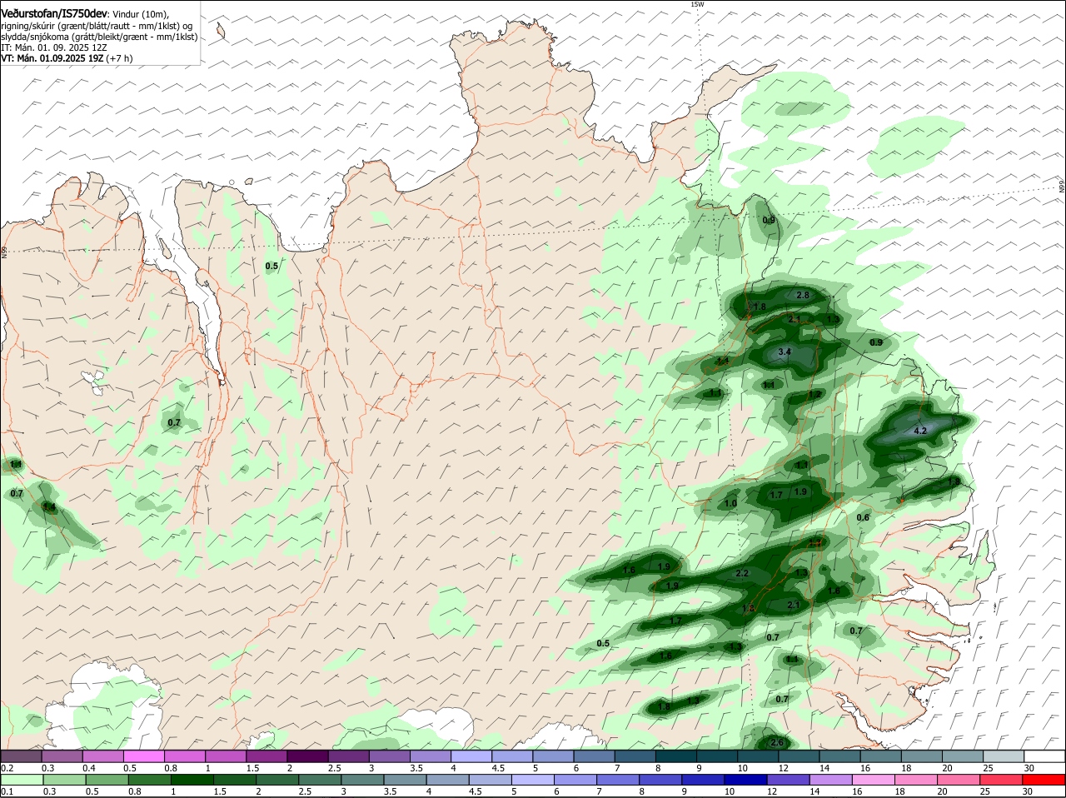Click the 15W longitude label

click(x=697, y=4)
